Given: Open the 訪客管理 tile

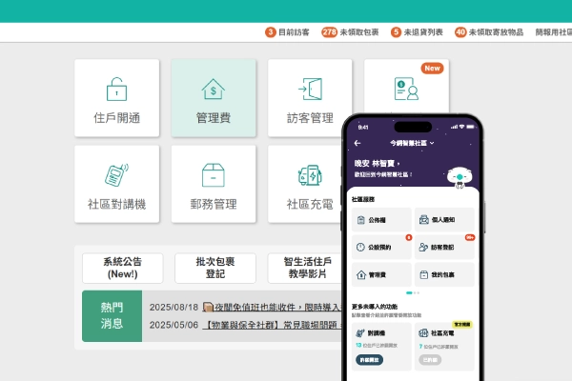Looking at the screenshot, I should pyautogui.click(x=310, y=98).
